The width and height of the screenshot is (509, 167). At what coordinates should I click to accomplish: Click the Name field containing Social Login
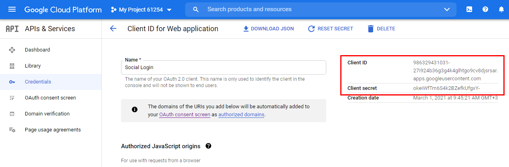pos(224,68)
